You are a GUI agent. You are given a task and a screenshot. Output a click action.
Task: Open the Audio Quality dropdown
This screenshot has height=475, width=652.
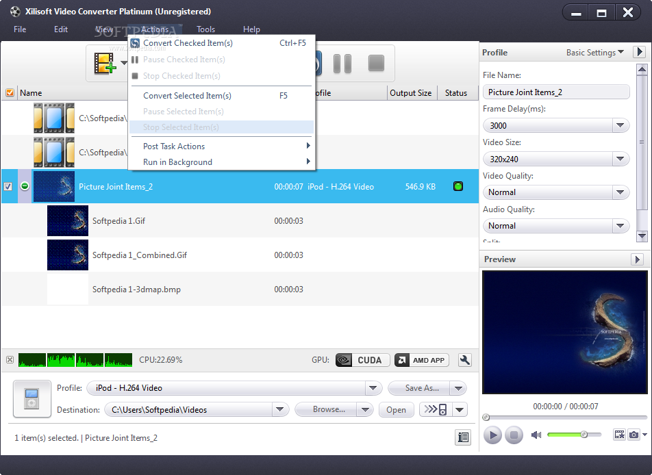click(620, 226)
